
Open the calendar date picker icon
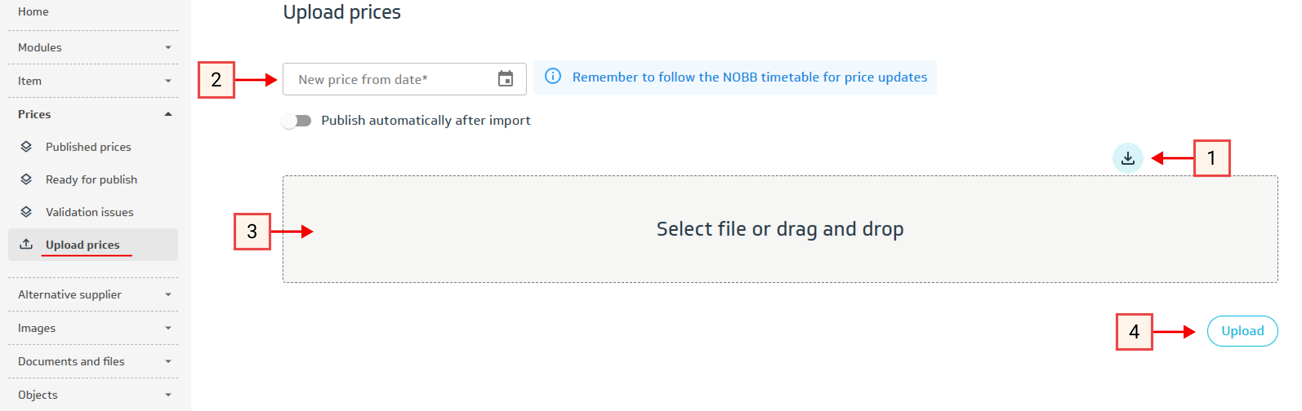(x=505, y=79)
